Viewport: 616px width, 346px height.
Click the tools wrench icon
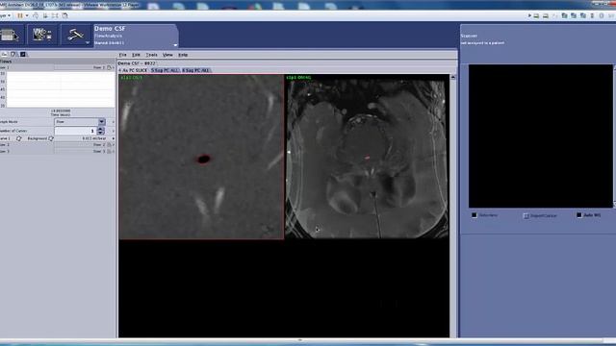point(75,35)
